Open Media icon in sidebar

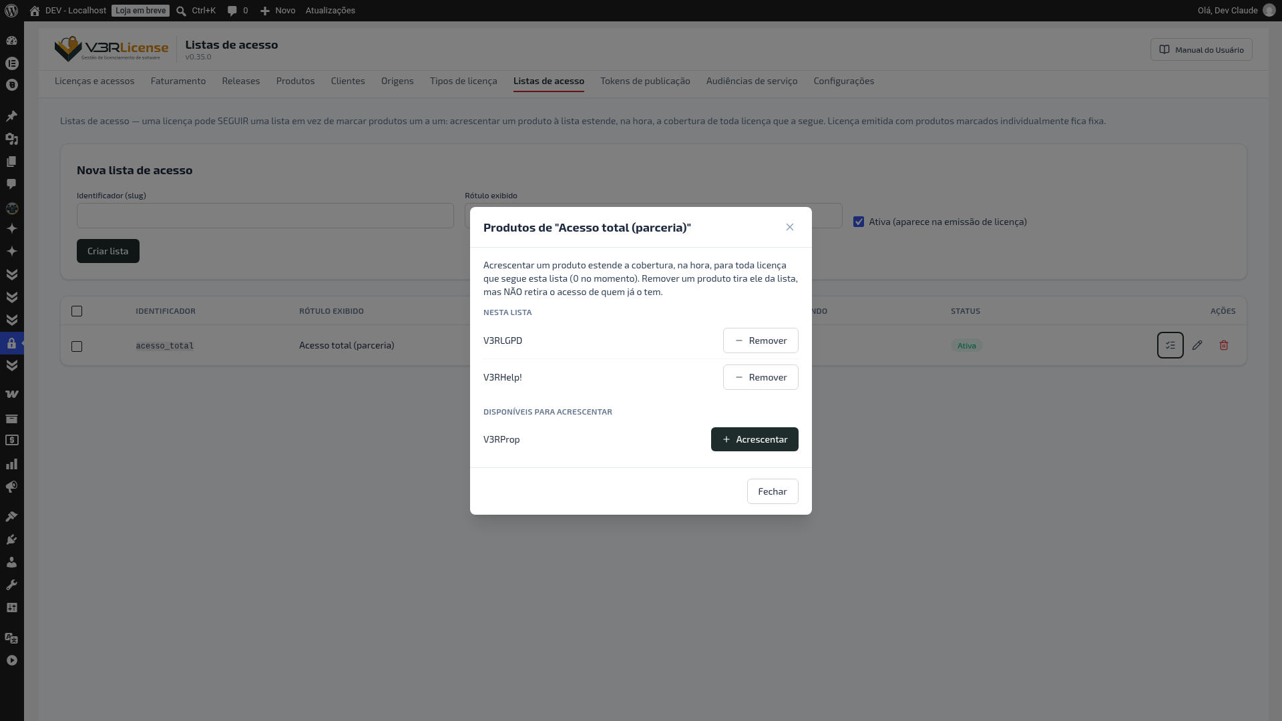(x=11, y=139)
